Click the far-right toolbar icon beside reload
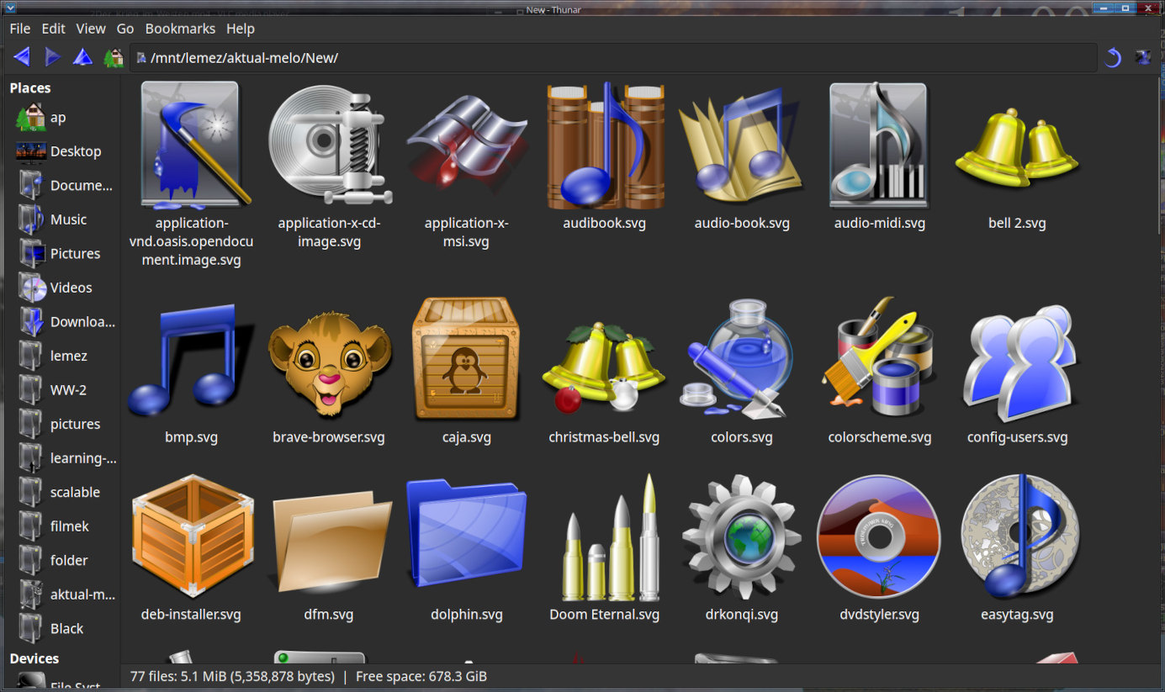Screen dimensions: 1165x692 click(x=1143, y=57)
